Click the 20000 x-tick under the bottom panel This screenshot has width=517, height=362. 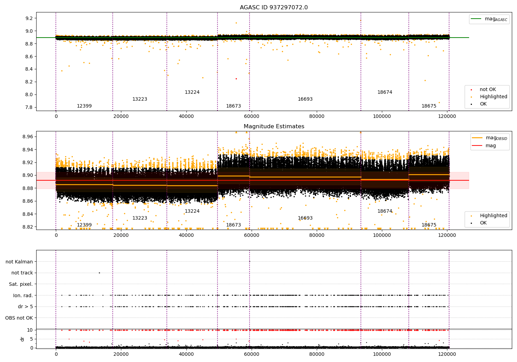tap(121, 354)
